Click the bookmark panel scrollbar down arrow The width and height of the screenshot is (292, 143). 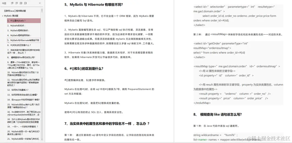42,139
